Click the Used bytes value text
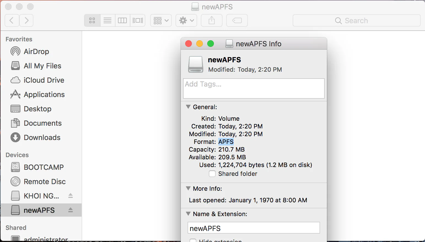This screenshot has width=425, height=242. (x=265, y=165)
